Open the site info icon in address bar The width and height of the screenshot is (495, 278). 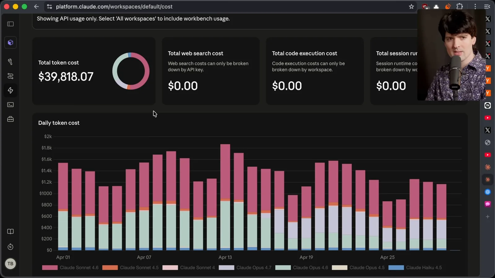pyautogui.click(x=49, y=6)
